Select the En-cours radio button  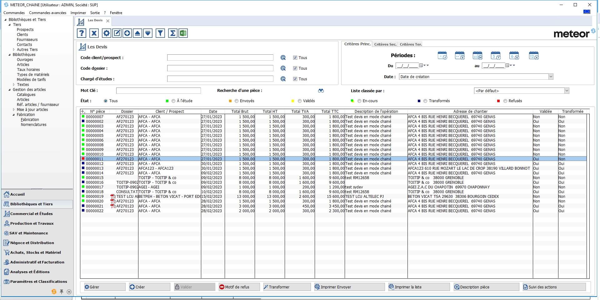click(359, 101)
